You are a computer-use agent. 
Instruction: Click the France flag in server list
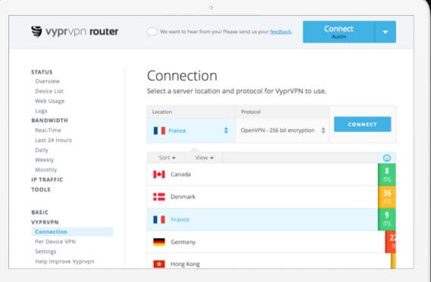click(159, 219)
